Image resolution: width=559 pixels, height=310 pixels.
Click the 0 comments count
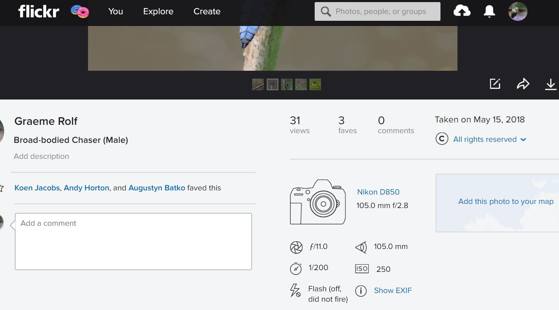(x=396, y=125)
